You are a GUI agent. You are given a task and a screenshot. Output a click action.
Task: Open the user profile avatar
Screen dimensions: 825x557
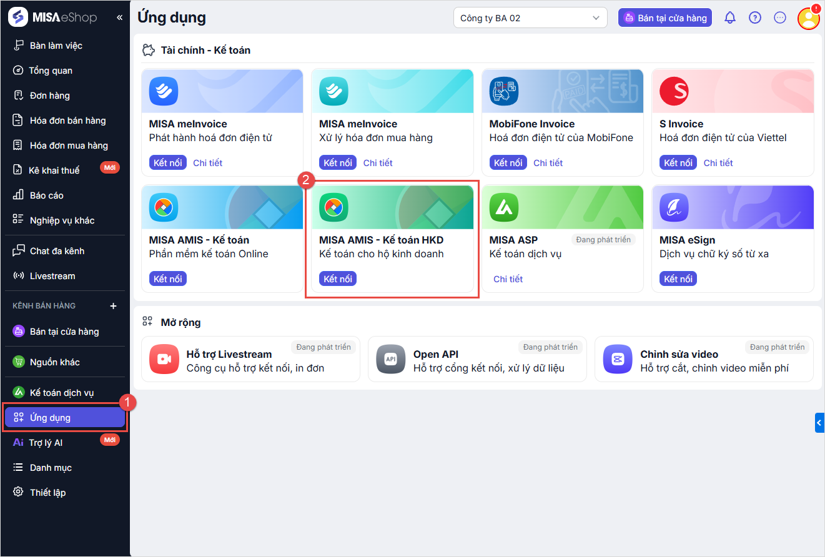(808, 18)
